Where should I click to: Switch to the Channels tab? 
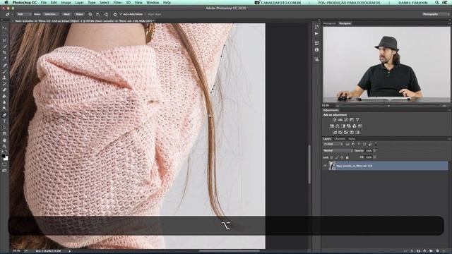[340, 139]
